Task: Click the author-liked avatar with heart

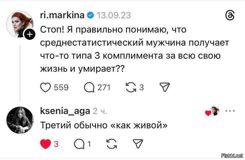Action: 213,111
